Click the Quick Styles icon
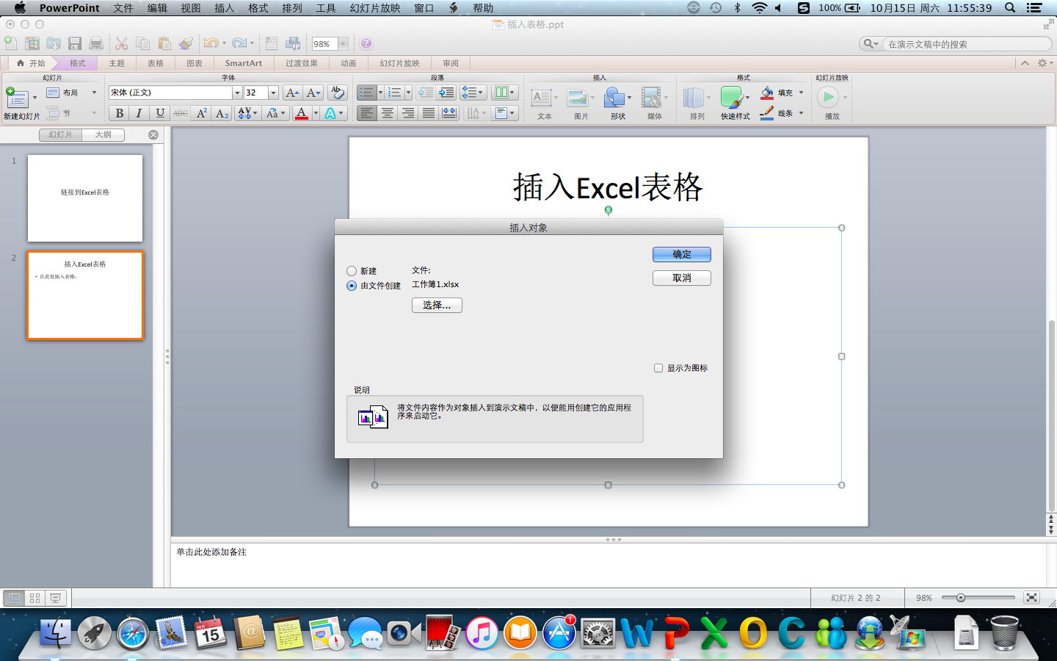 [731, 98]
